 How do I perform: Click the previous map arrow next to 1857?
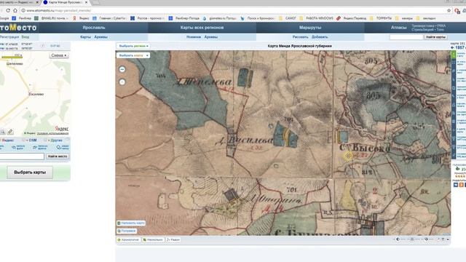[452, 47]
